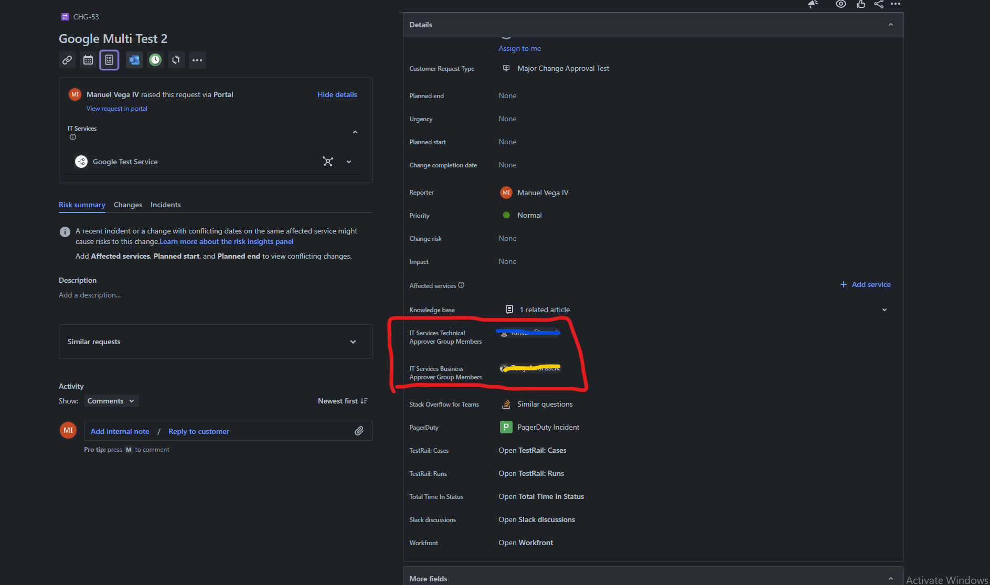
Task: Click Reply to customer
Action: point(199,431)
